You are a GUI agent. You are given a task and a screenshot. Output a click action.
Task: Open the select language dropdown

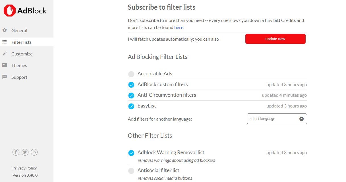tap(277, 119)
